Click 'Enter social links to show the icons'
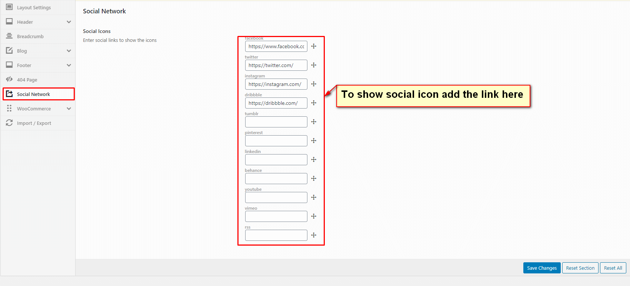 tap(120, 40)
